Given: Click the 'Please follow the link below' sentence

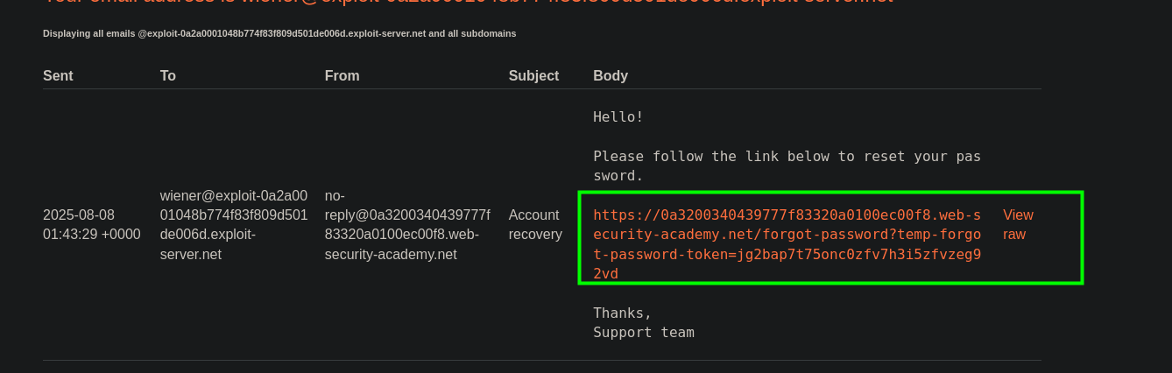Looking at the screenshot, I should pos(787,156).
